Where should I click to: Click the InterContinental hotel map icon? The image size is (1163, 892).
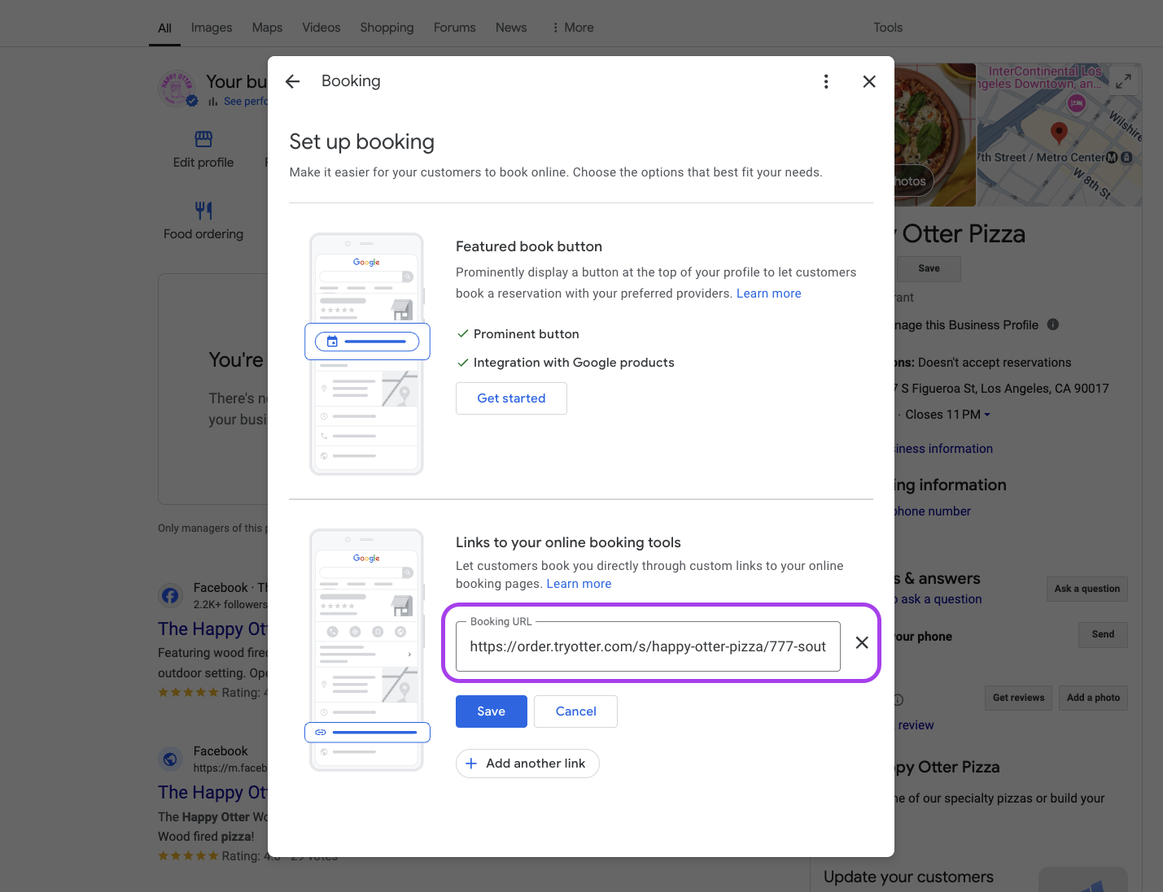(1077, 103)
